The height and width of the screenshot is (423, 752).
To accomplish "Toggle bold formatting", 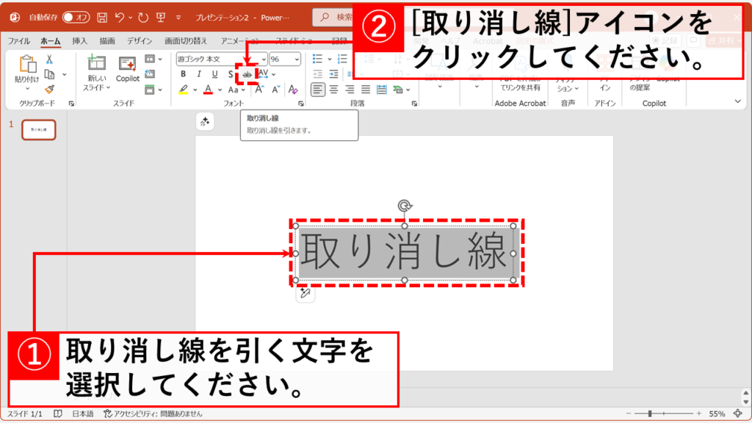I will coord(183,74).
